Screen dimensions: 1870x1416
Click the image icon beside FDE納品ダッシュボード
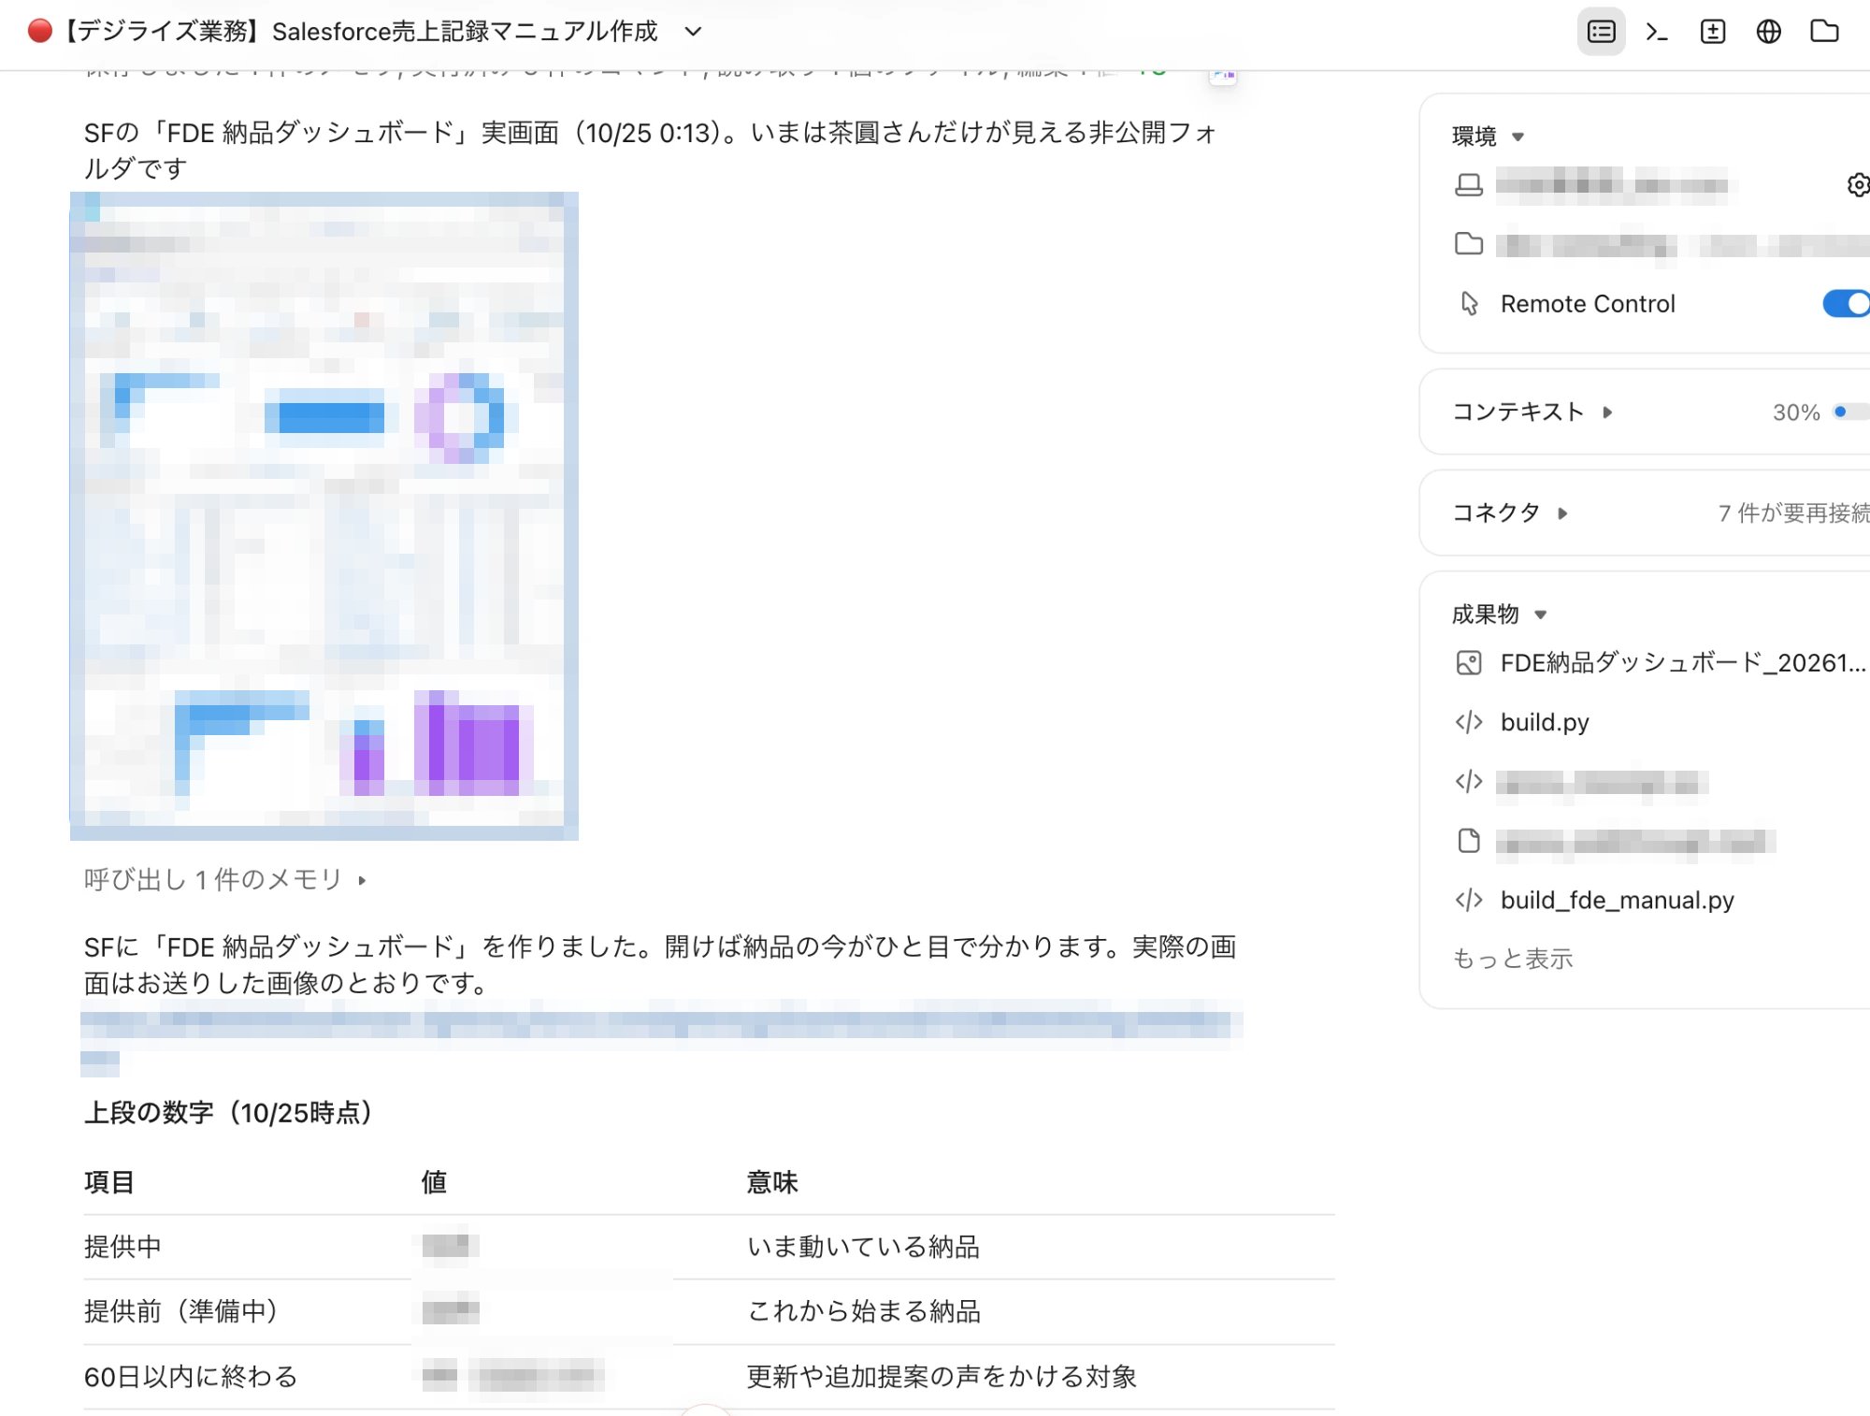(1469, 663)
